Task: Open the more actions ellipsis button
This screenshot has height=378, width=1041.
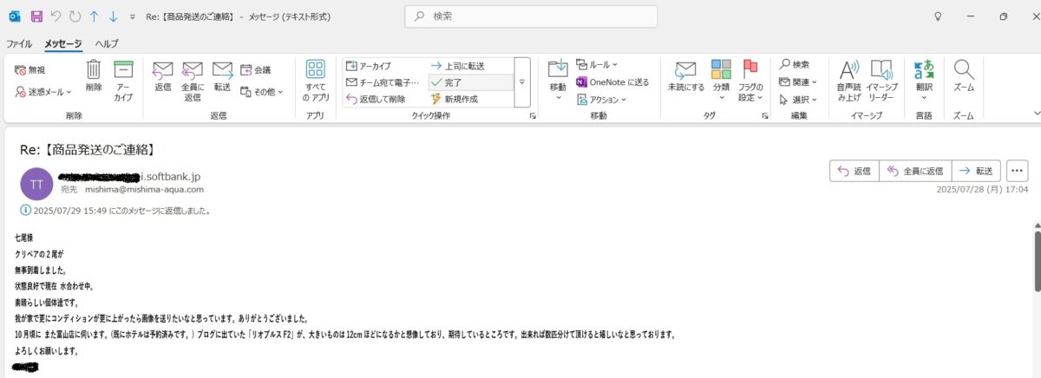Action: pos(1017,171)
